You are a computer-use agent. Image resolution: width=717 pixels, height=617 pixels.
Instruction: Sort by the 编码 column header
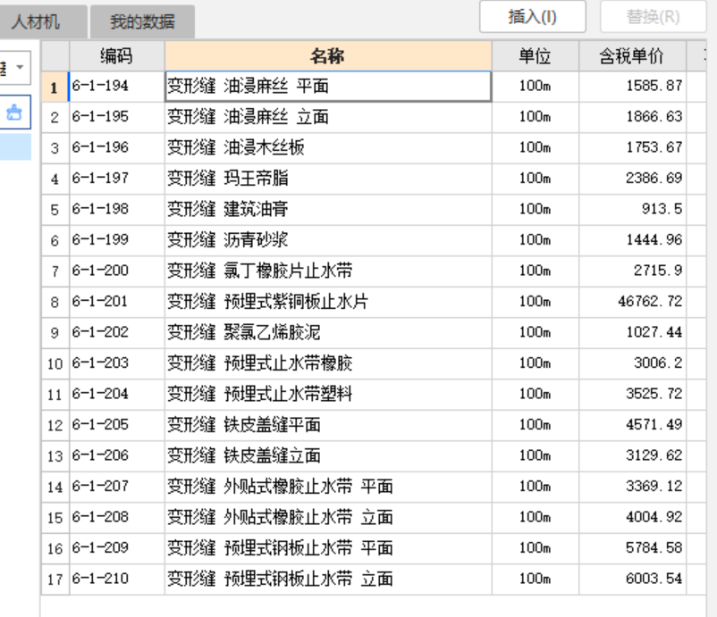(x=116, y=56)
